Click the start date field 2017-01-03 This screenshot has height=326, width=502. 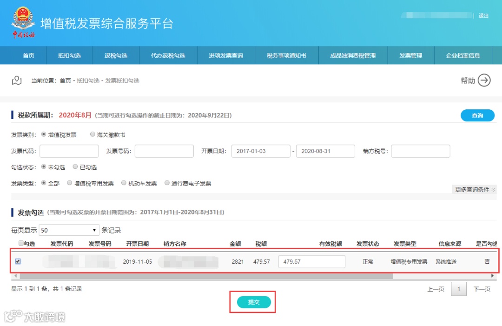(x=261, y=151)
